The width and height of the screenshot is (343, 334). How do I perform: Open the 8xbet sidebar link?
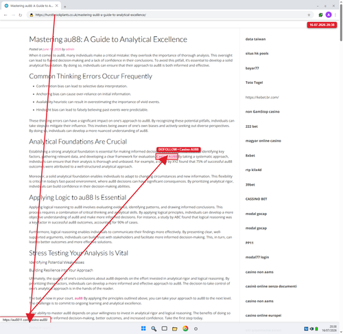[x=250, y=155]
